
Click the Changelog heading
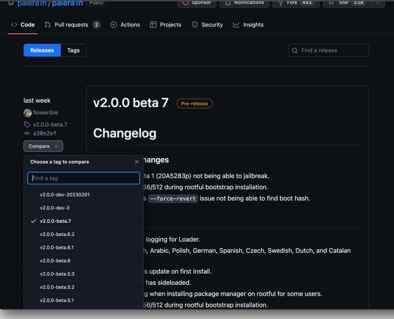(125, 133)
